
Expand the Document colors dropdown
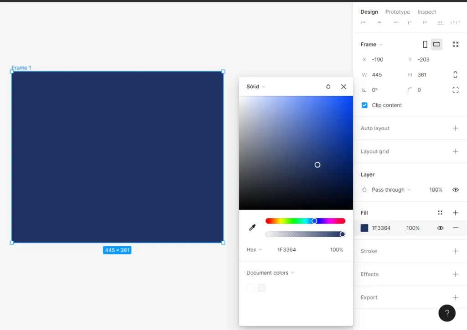click(x=270, y=273)
